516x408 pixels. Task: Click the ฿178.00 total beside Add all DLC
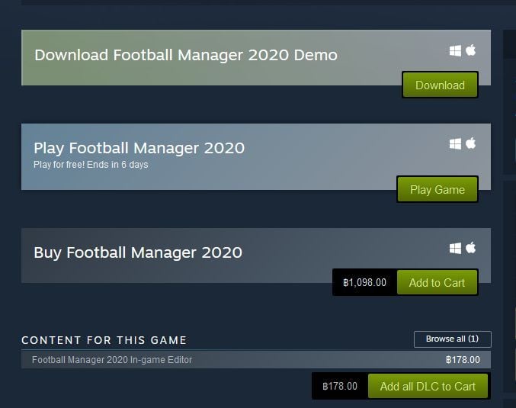point(340,386)
